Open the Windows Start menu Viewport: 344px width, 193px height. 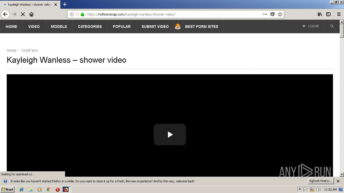click(x=8, y=190)
